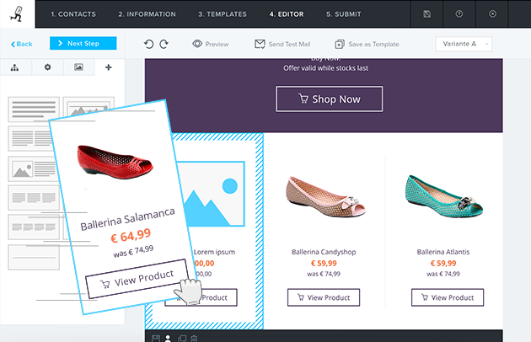
Task: Go back using the Back link
Action: point(22,44)
